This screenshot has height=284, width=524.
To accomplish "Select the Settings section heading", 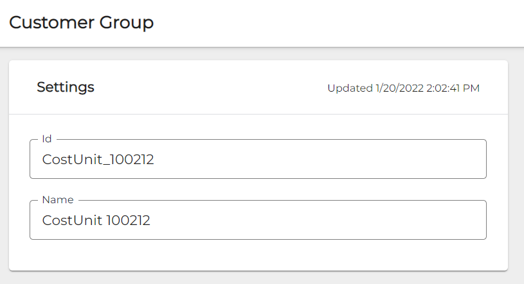I will [x=66, y=87].
